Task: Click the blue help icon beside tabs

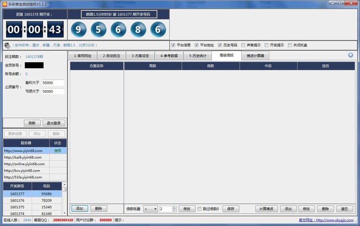Action: tap(351, 55)
